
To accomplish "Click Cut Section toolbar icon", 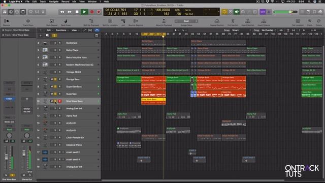I will click(233, 21).
